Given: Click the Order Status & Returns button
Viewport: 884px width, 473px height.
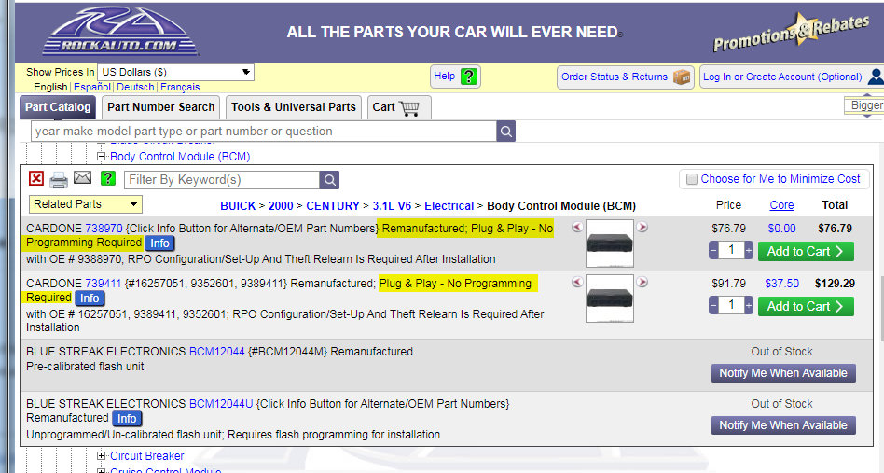Looking at the screenshot, I should (626, 77).
